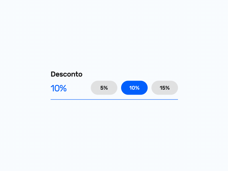Click the active 10% preset chip
Screen dimensions: 228x171
tap(134, 88)
